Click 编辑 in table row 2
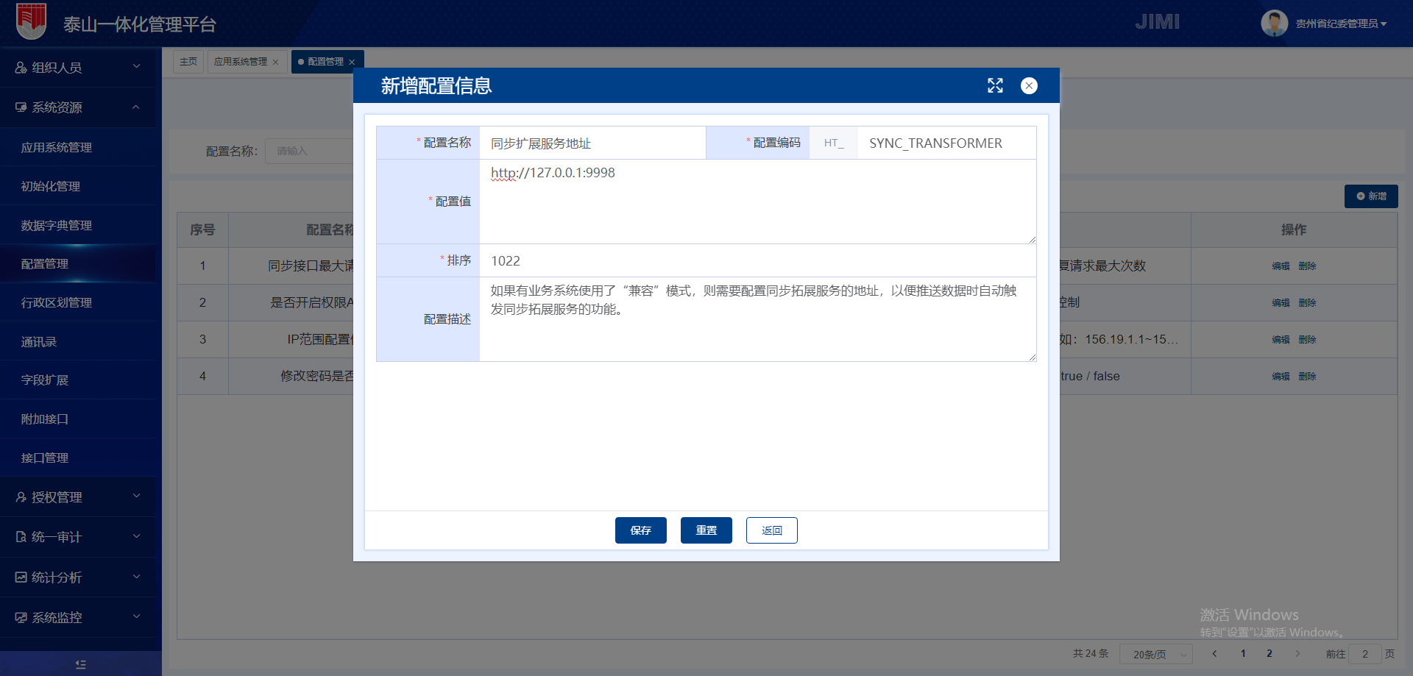Screen dimensions: 1413x676 click(x=1281, y=303)
